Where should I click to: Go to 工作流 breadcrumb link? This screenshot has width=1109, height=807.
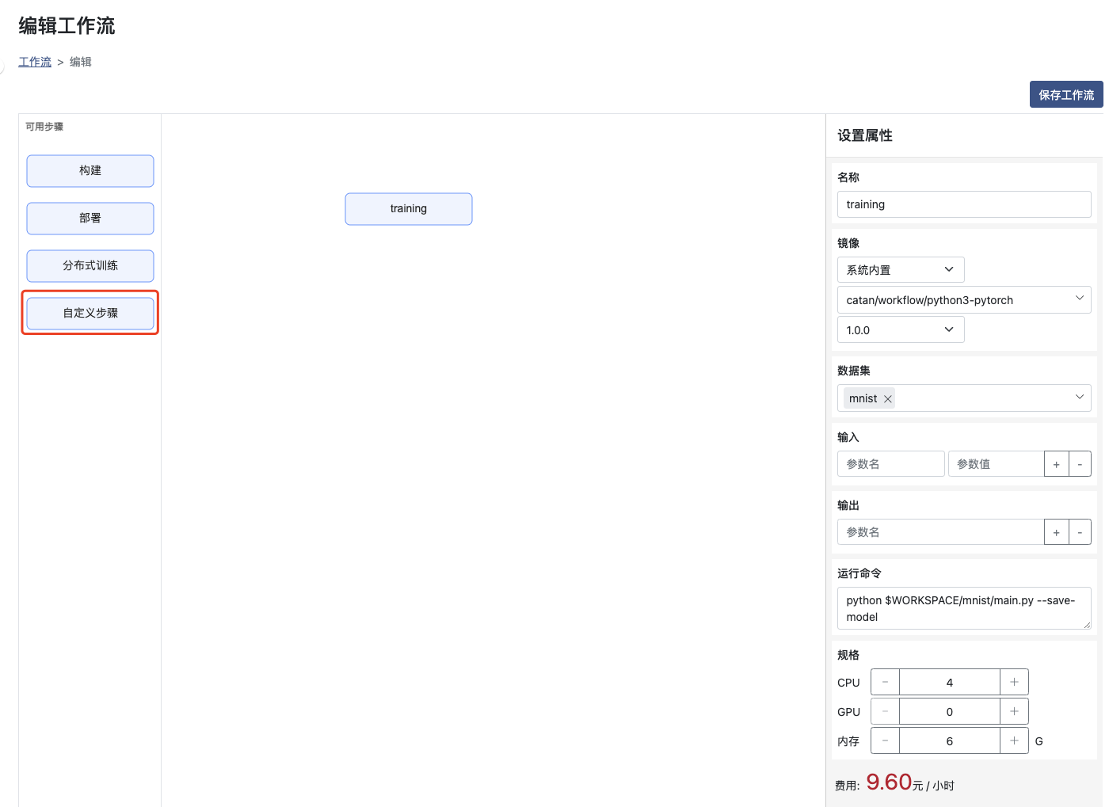coord(35,62)
